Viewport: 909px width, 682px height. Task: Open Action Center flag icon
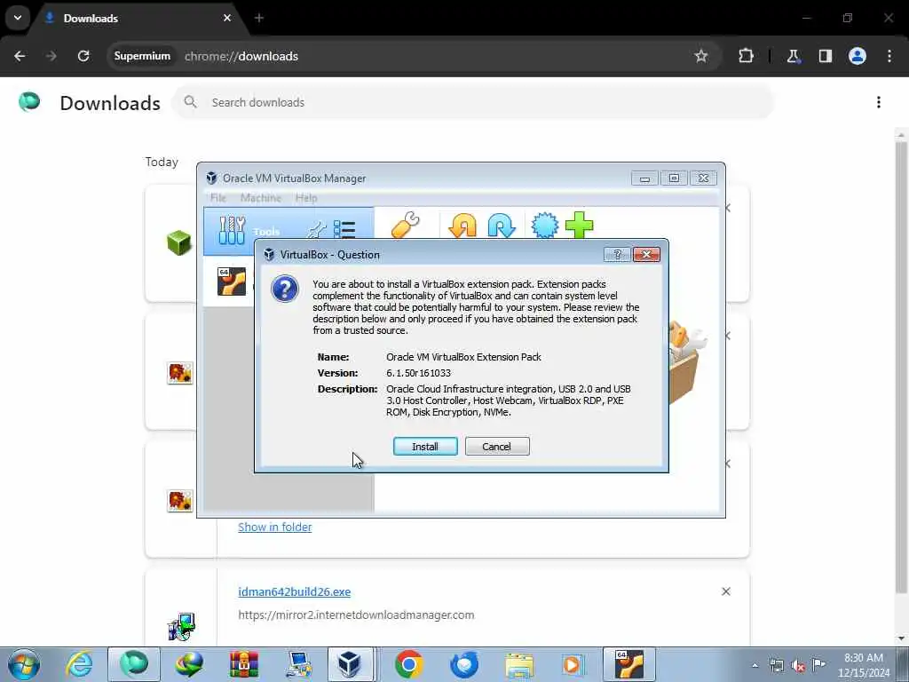(818, 664)
